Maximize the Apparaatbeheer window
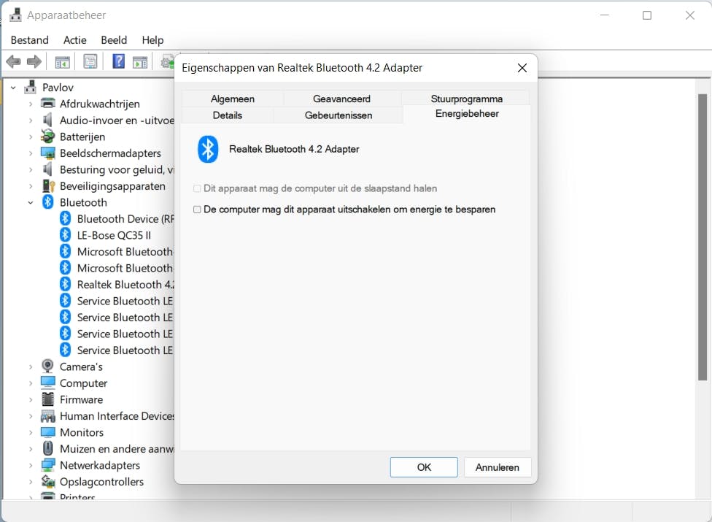 click(647, 15)
